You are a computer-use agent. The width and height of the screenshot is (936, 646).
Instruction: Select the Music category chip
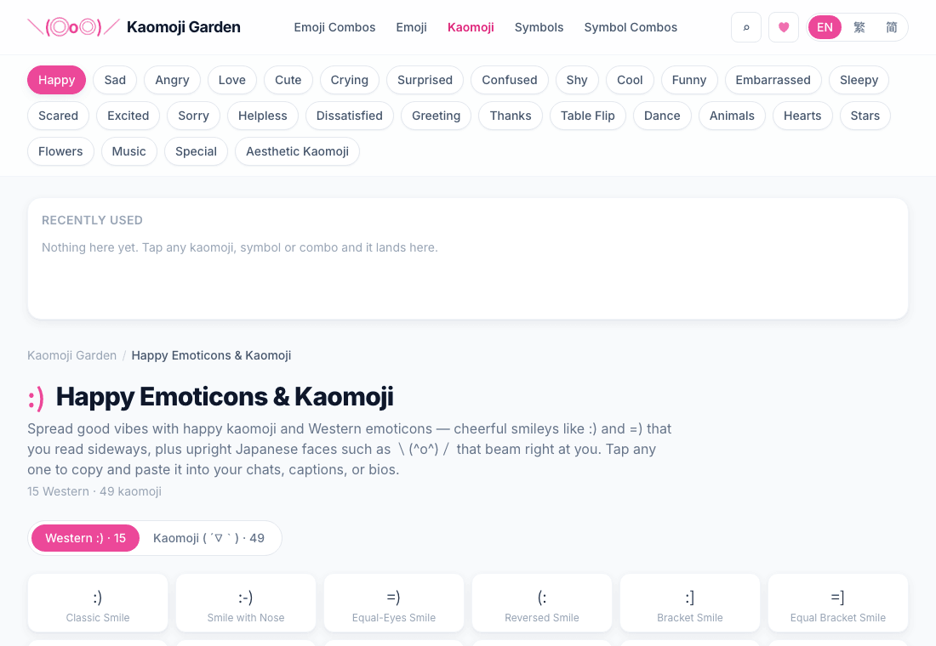click(x=129, y=151)
